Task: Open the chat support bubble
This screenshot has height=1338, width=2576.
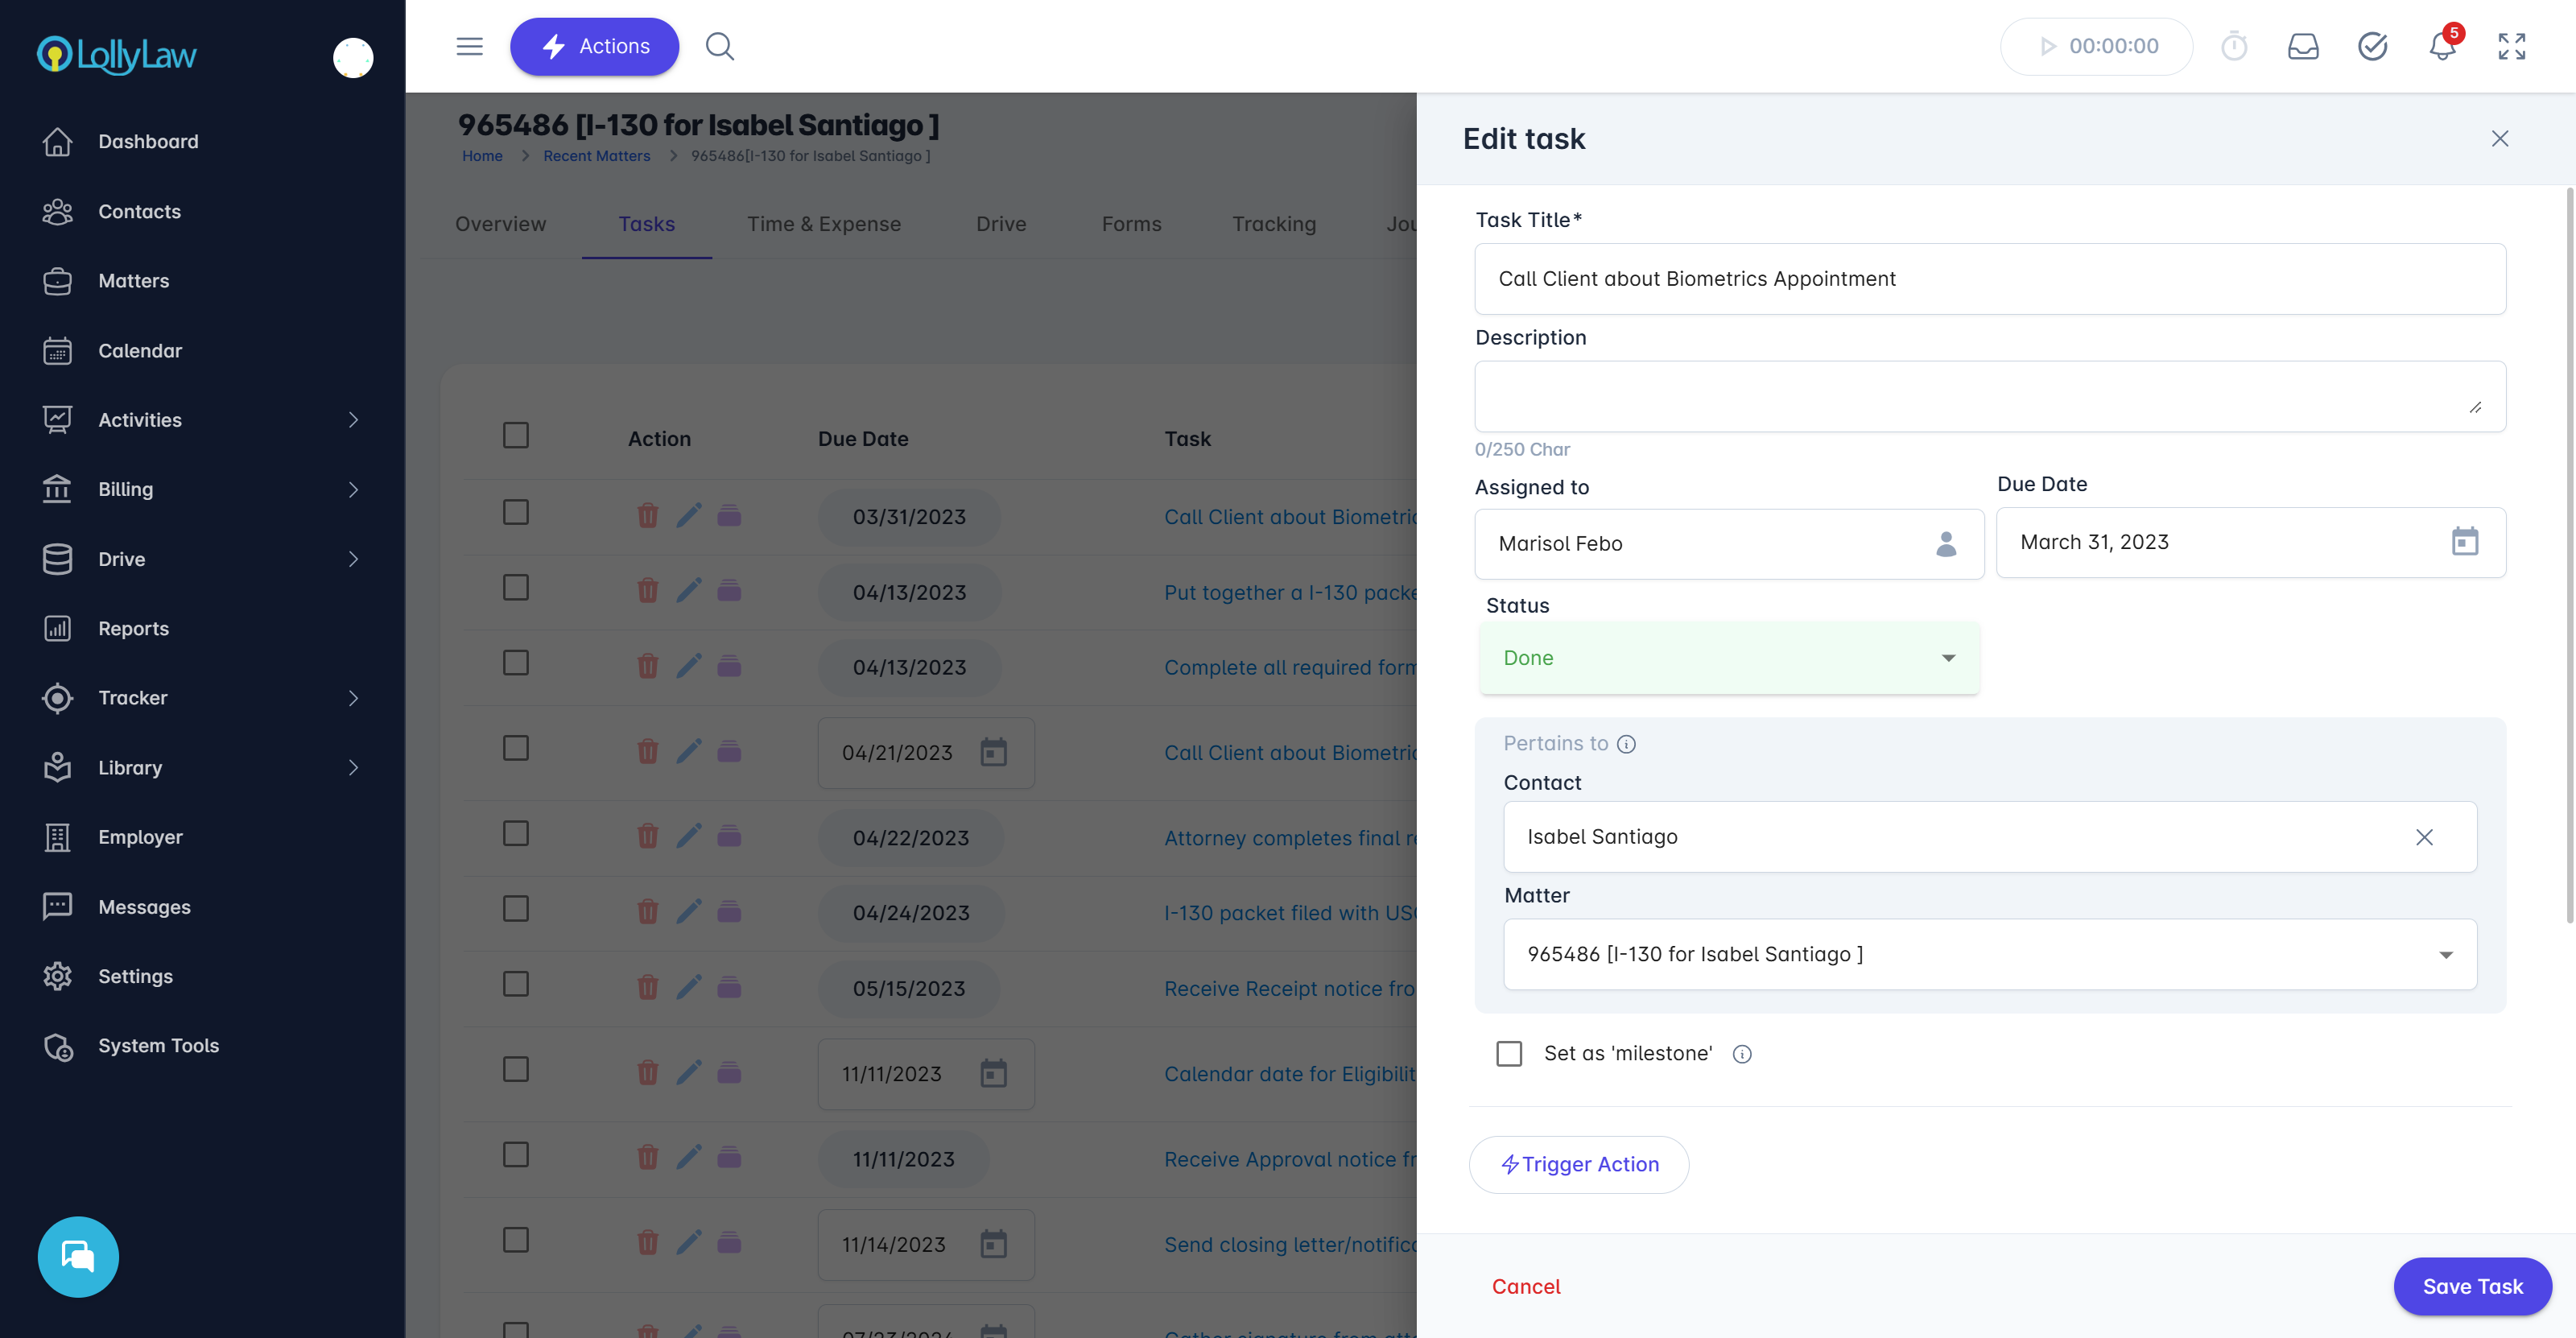Action: pyautogui.click(x=78, y=1256)
